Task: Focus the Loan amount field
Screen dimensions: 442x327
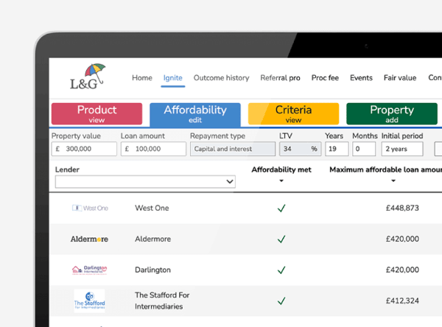Action: tap(153, 149)
